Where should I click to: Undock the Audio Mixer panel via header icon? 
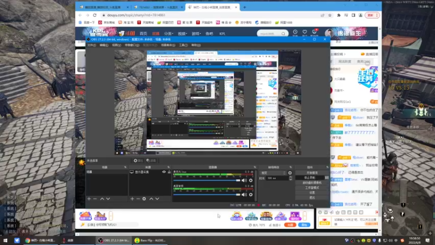coord(254,167)
